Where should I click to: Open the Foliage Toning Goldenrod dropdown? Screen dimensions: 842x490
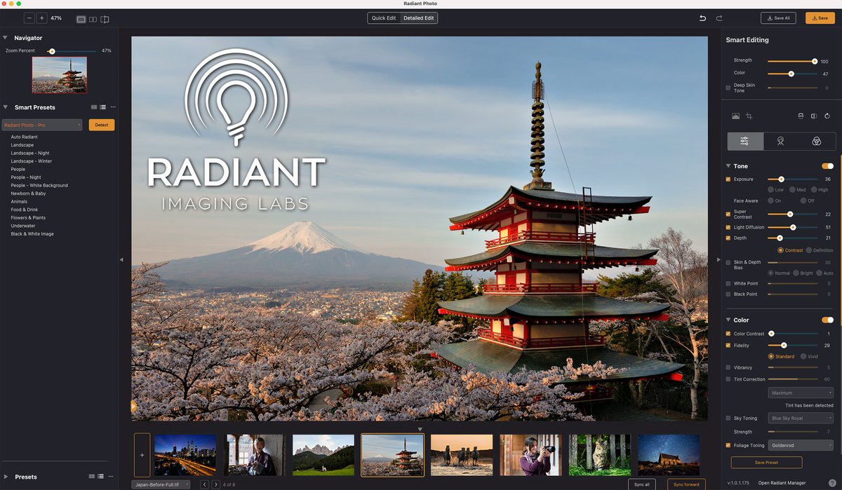pyautogui.click(x=799, y=444)
